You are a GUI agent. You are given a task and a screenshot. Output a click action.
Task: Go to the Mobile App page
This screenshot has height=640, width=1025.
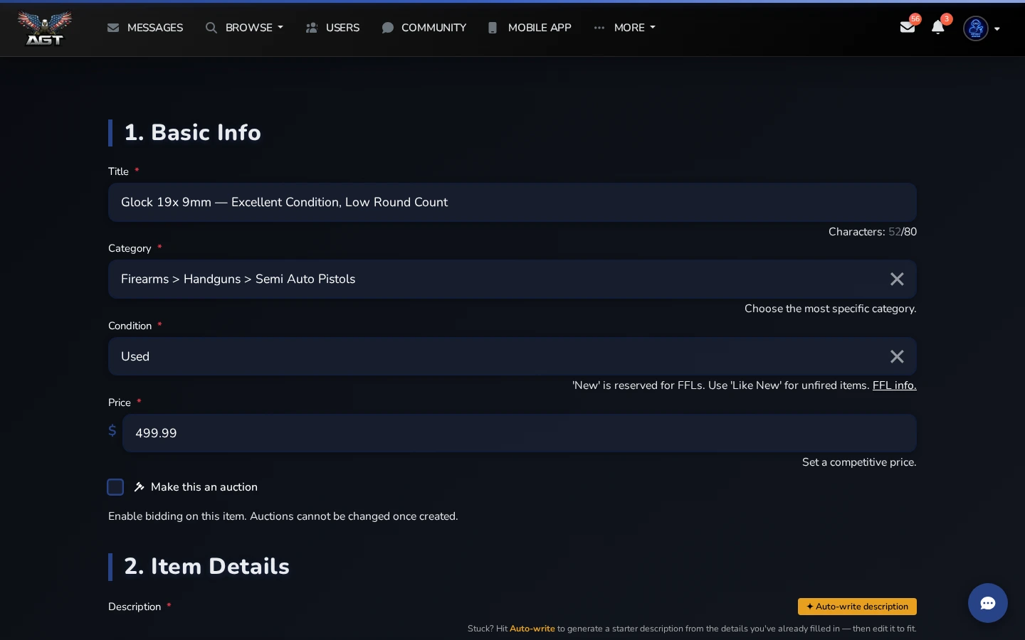click(529, 28)
